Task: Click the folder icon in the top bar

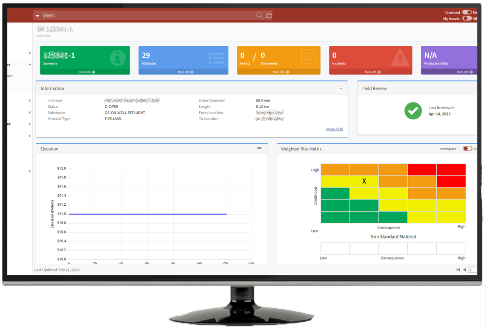Action: point(269,15)
